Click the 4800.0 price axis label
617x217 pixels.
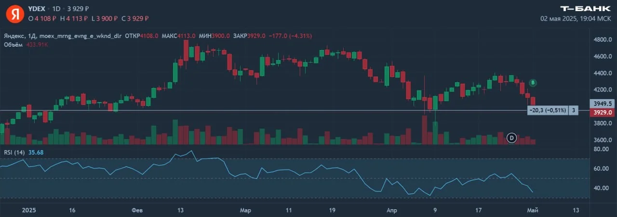604,40
